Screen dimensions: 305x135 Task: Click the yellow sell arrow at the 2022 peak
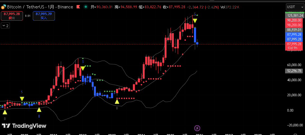[x=83, y=68]
